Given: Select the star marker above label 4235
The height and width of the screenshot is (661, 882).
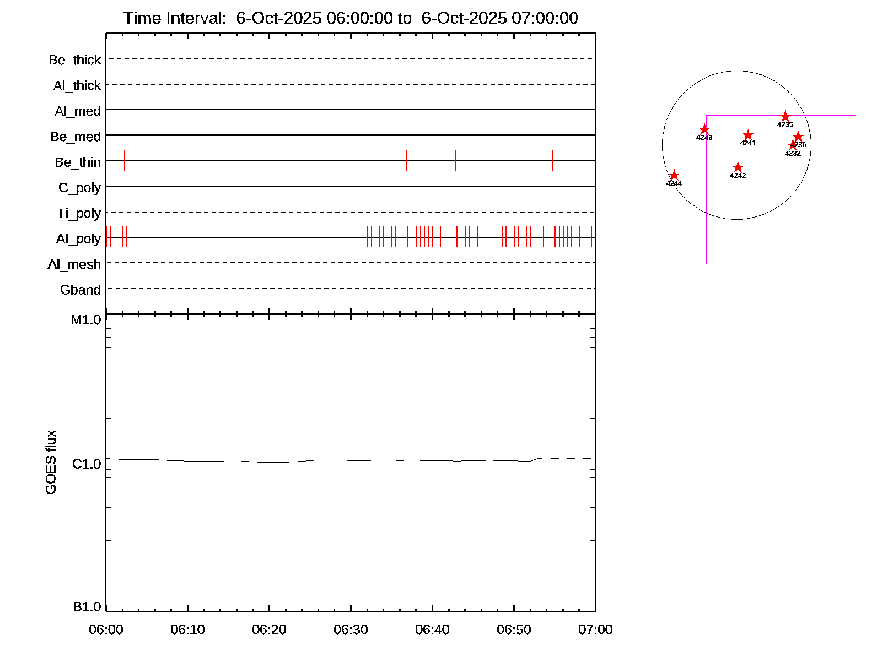Looking at the screenshot, I should pos(785,117).
